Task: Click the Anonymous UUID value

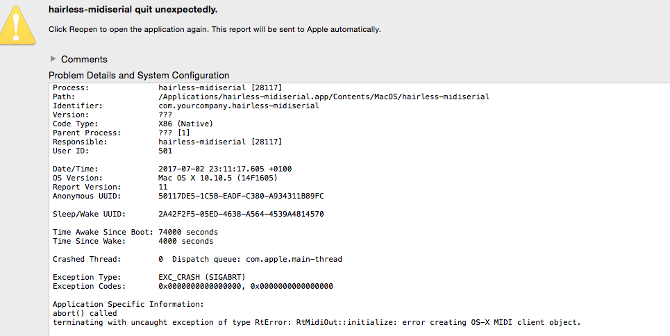Action: coord(241,196)
